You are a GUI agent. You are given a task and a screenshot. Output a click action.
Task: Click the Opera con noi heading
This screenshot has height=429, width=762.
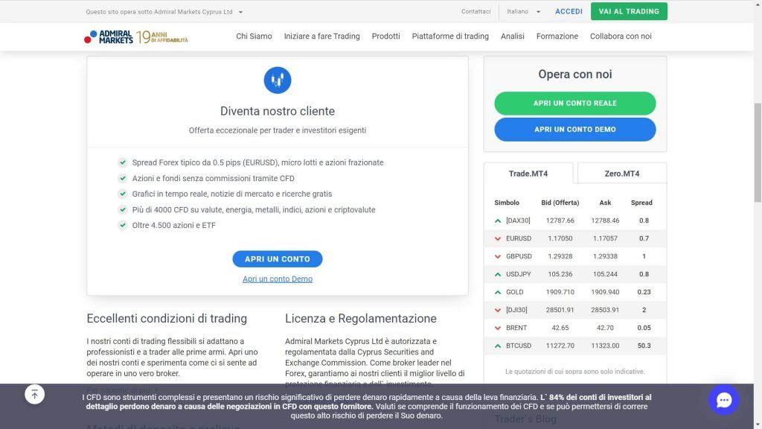point(575,74)
